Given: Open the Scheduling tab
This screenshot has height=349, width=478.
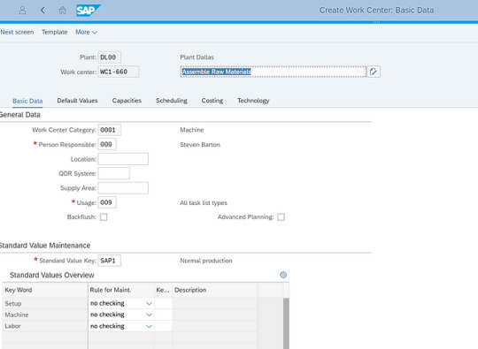Looking at the screenshot, I should pos(172,101).
